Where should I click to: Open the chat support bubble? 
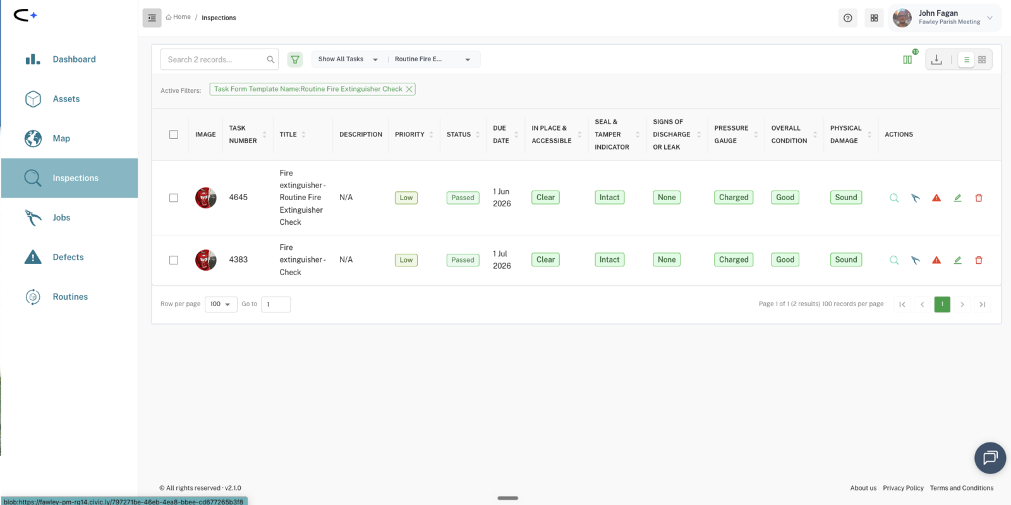point(990,458)
